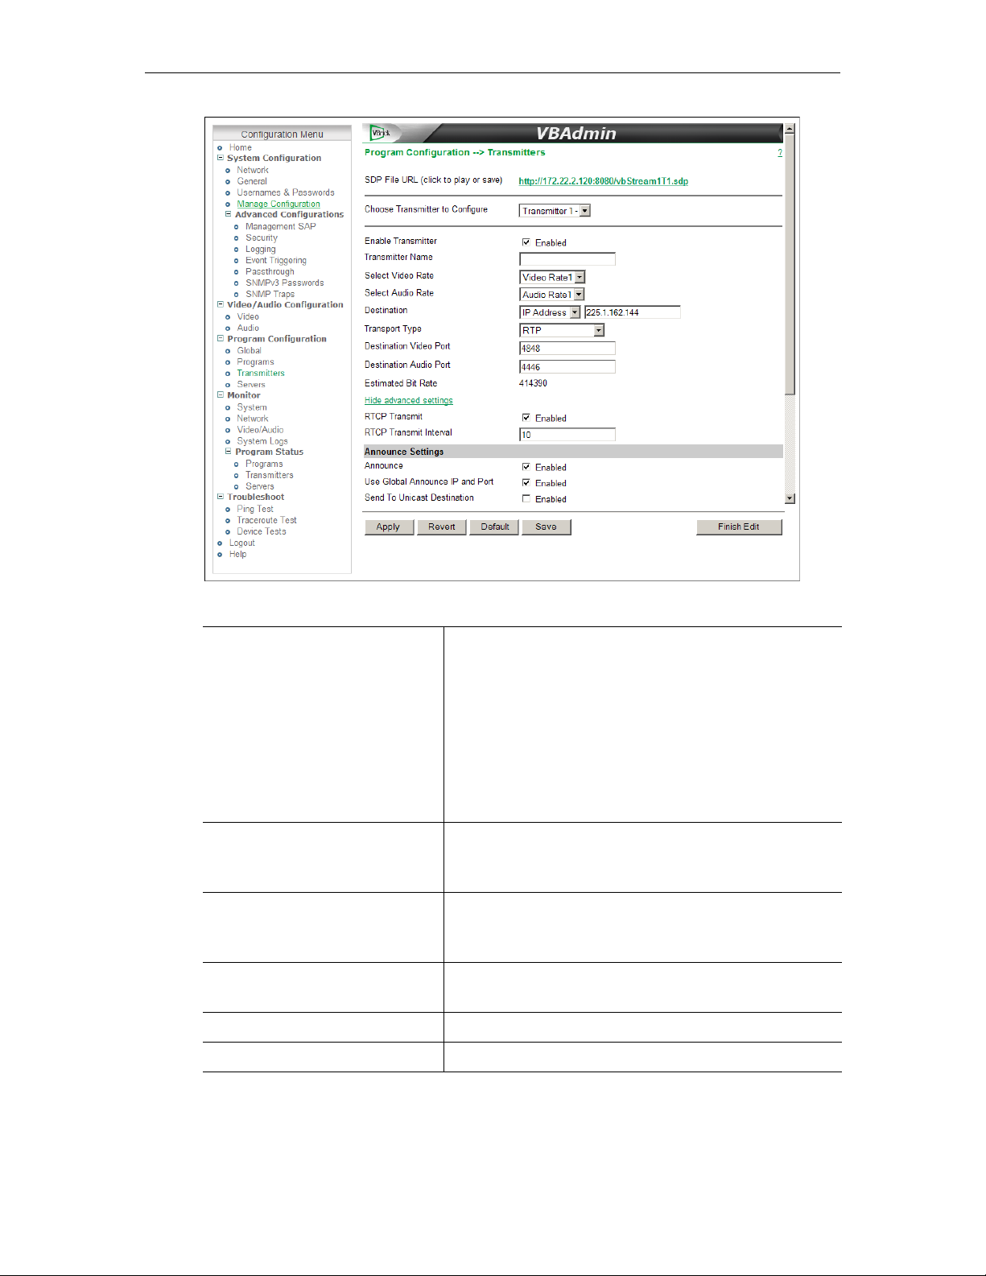The image size is (986, 1276).
Task: Toggle Use Global Announce IP and Port checkbox
Action: click(x=526, y=483)
